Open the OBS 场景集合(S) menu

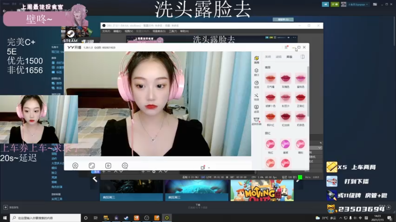click(159, 31)
